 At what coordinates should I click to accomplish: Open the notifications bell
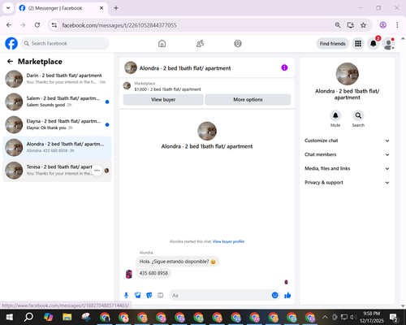tap(374, 44)
